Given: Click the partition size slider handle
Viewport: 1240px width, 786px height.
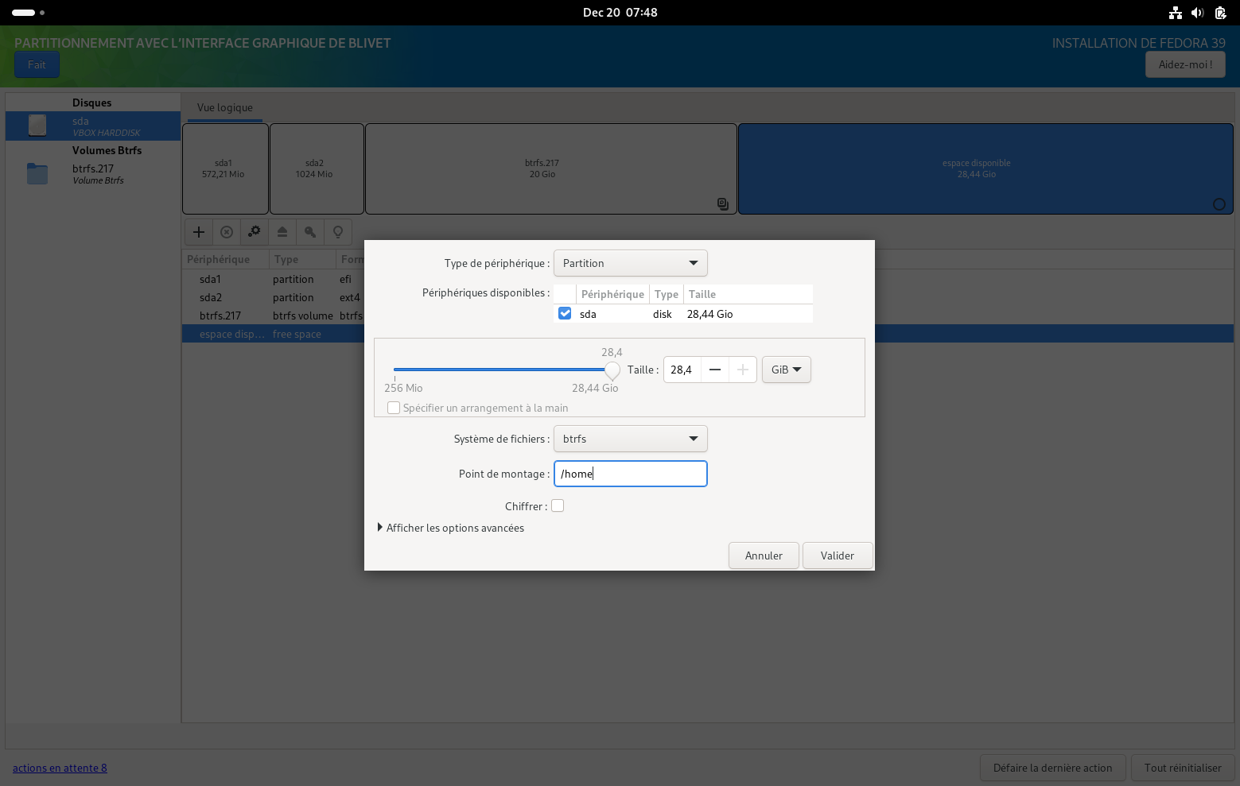Looking at the screenshot, I should (x=612, y=370).
